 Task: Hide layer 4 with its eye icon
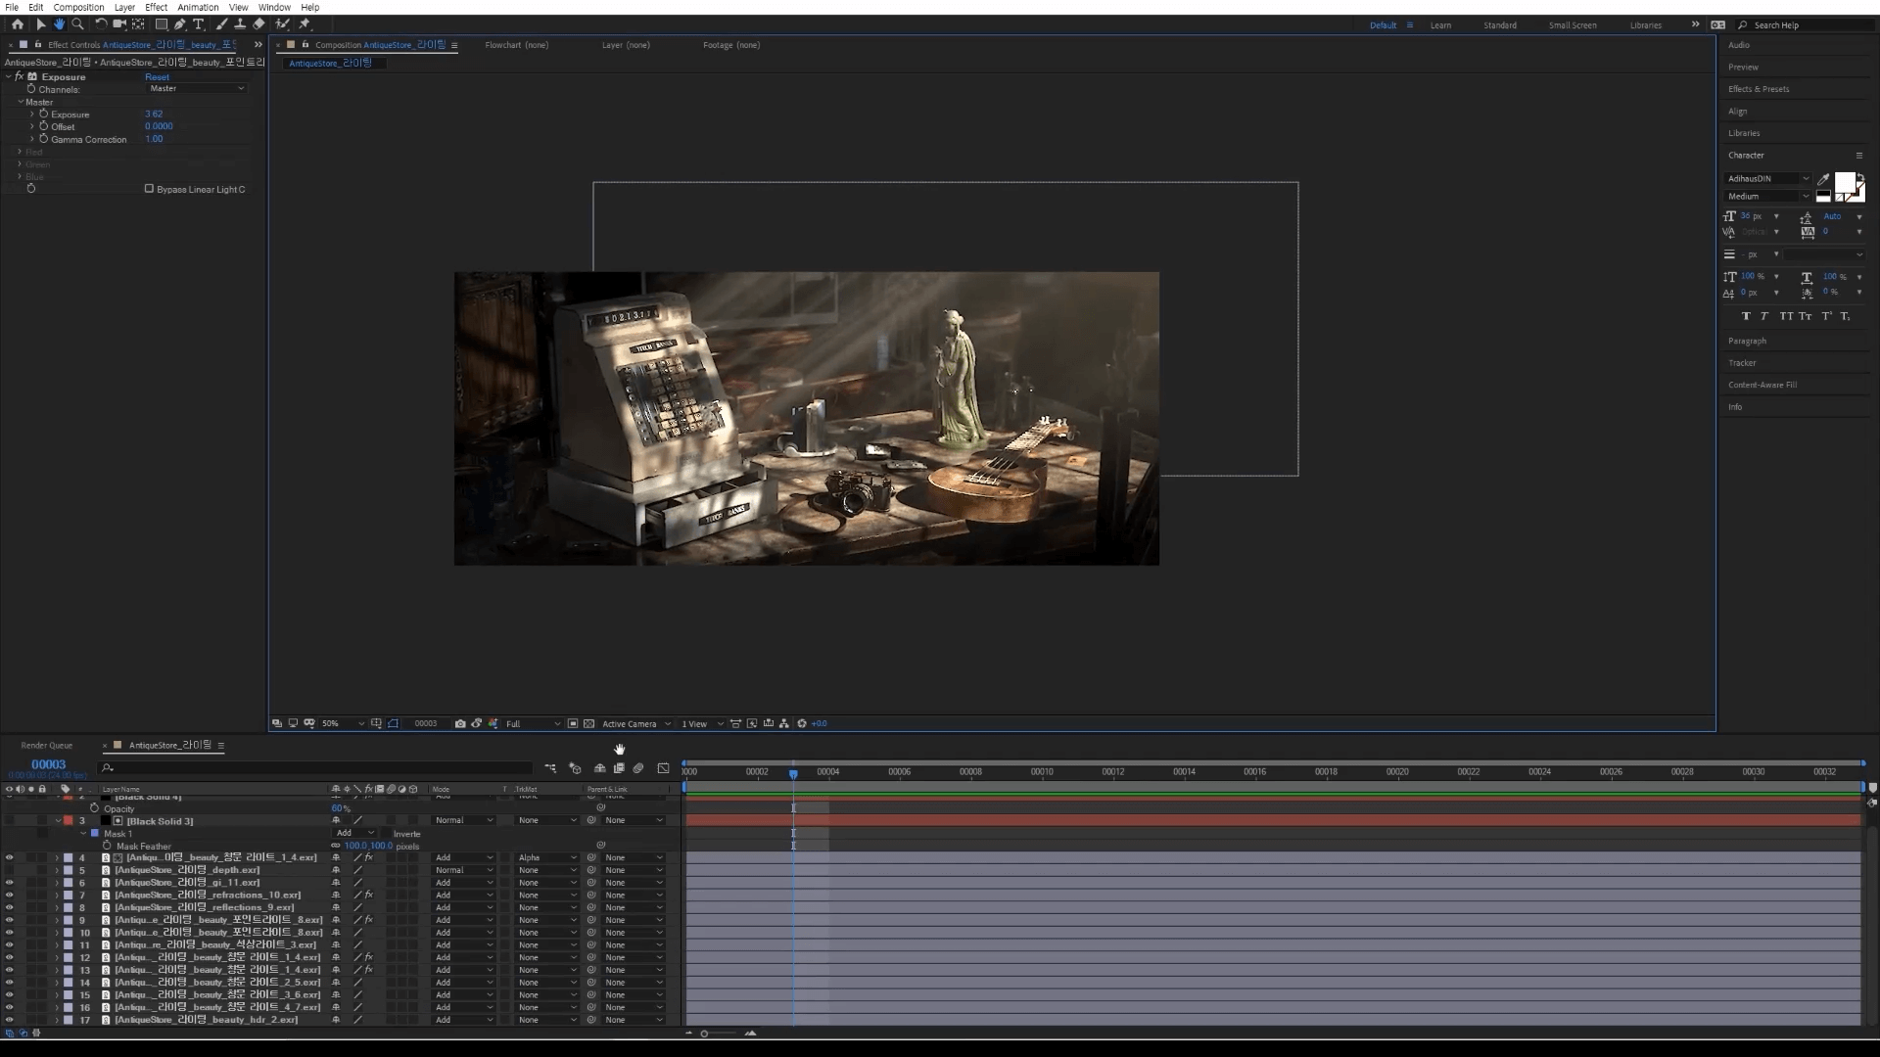pyautogui.click(x=10, y=858)
